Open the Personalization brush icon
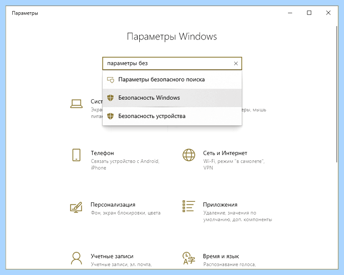The width and height of the screenshot is (344, 275). pyautogui.click(x=76, y=207)
